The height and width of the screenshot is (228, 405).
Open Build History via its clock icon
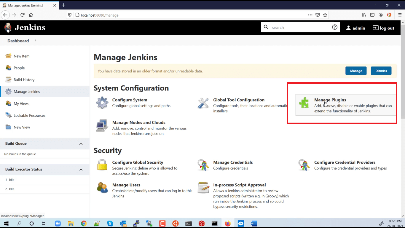(8, 80)
